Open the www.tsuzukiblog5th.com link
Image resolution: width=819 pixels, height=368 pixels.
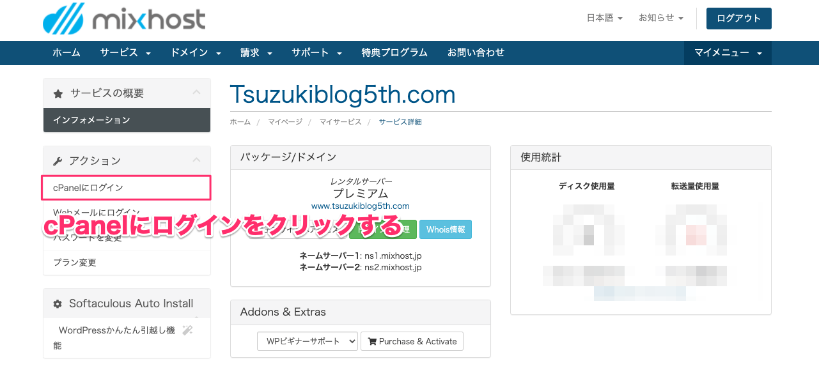pyautogui.click(x=361, y=206)
